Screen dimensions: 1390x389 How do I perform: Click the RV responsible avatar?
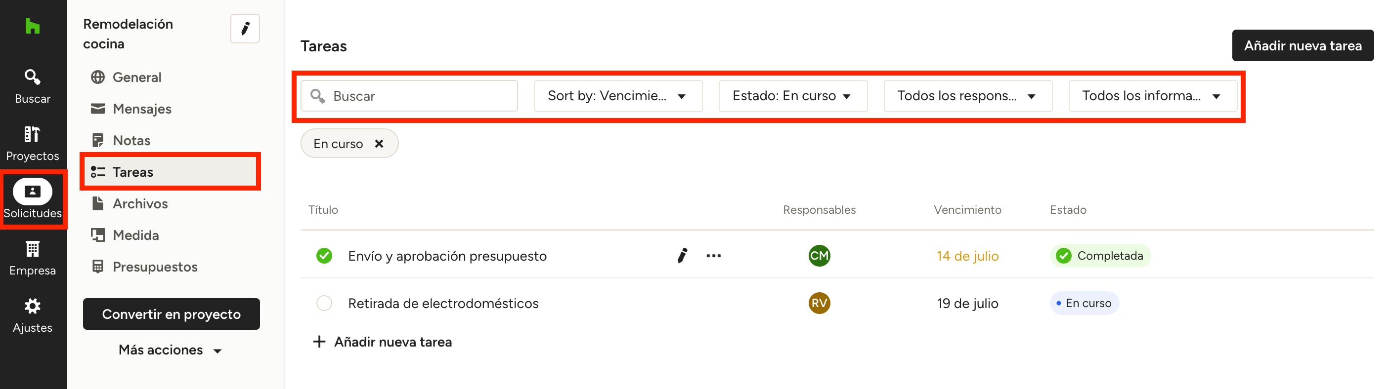click(x=819, y=303)
